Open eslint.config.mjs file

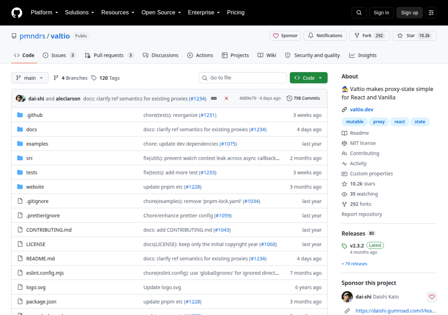45,273
